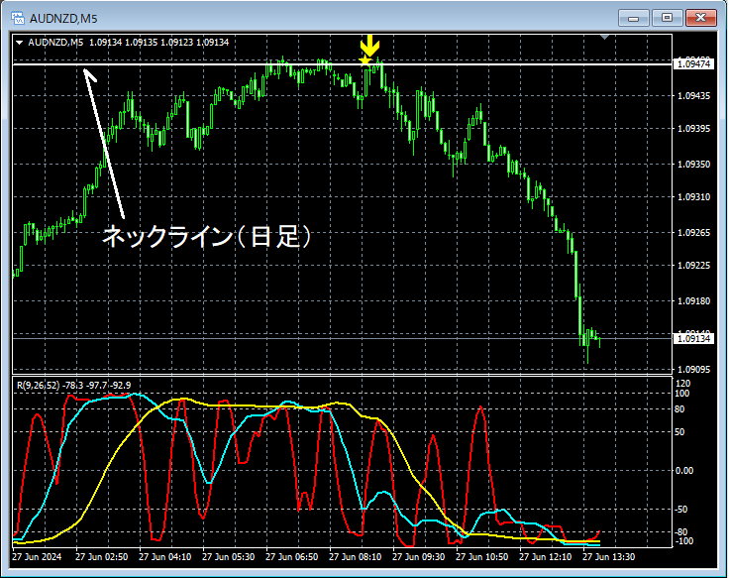Image resolution: width=729 pixels, height=578 pixels.
Task: Click the indicator scale value -100
Action: [x=682, y=541]
